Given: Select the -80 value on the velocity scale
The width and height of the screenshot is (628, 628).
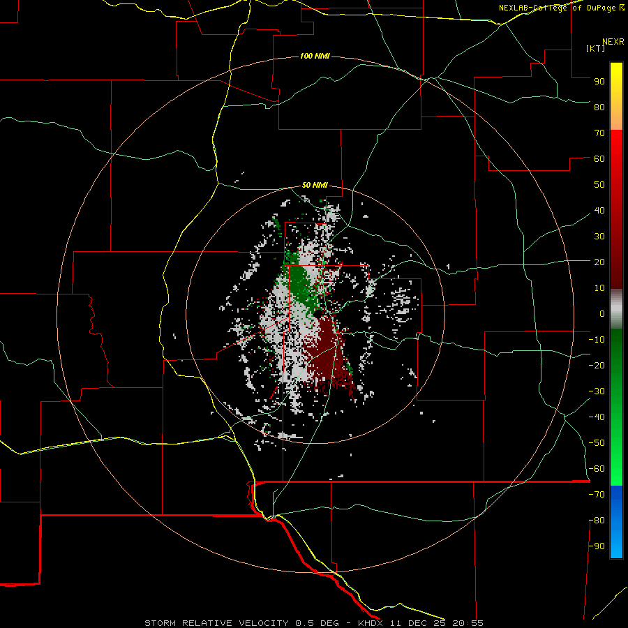Looking at the screenshot, I should (x=597, y=521).
